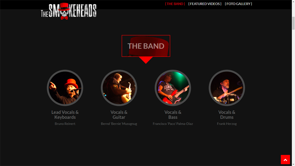Open THE BAND navigation link

(175, 4)
